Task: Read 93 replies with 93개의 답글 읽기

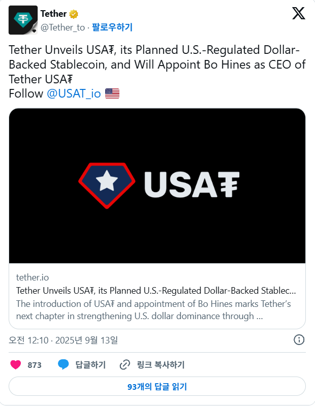Action: point(157,386)
